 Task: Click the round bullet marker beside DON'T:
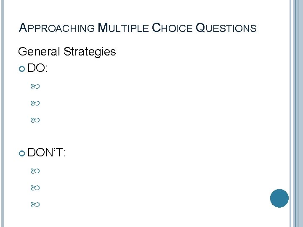pos(22,153)
